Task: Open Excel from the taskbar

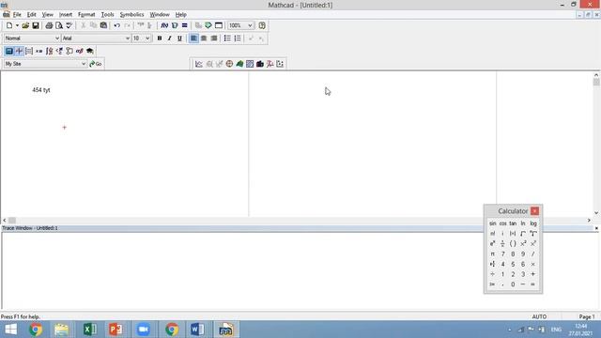Action: point(90,330)
